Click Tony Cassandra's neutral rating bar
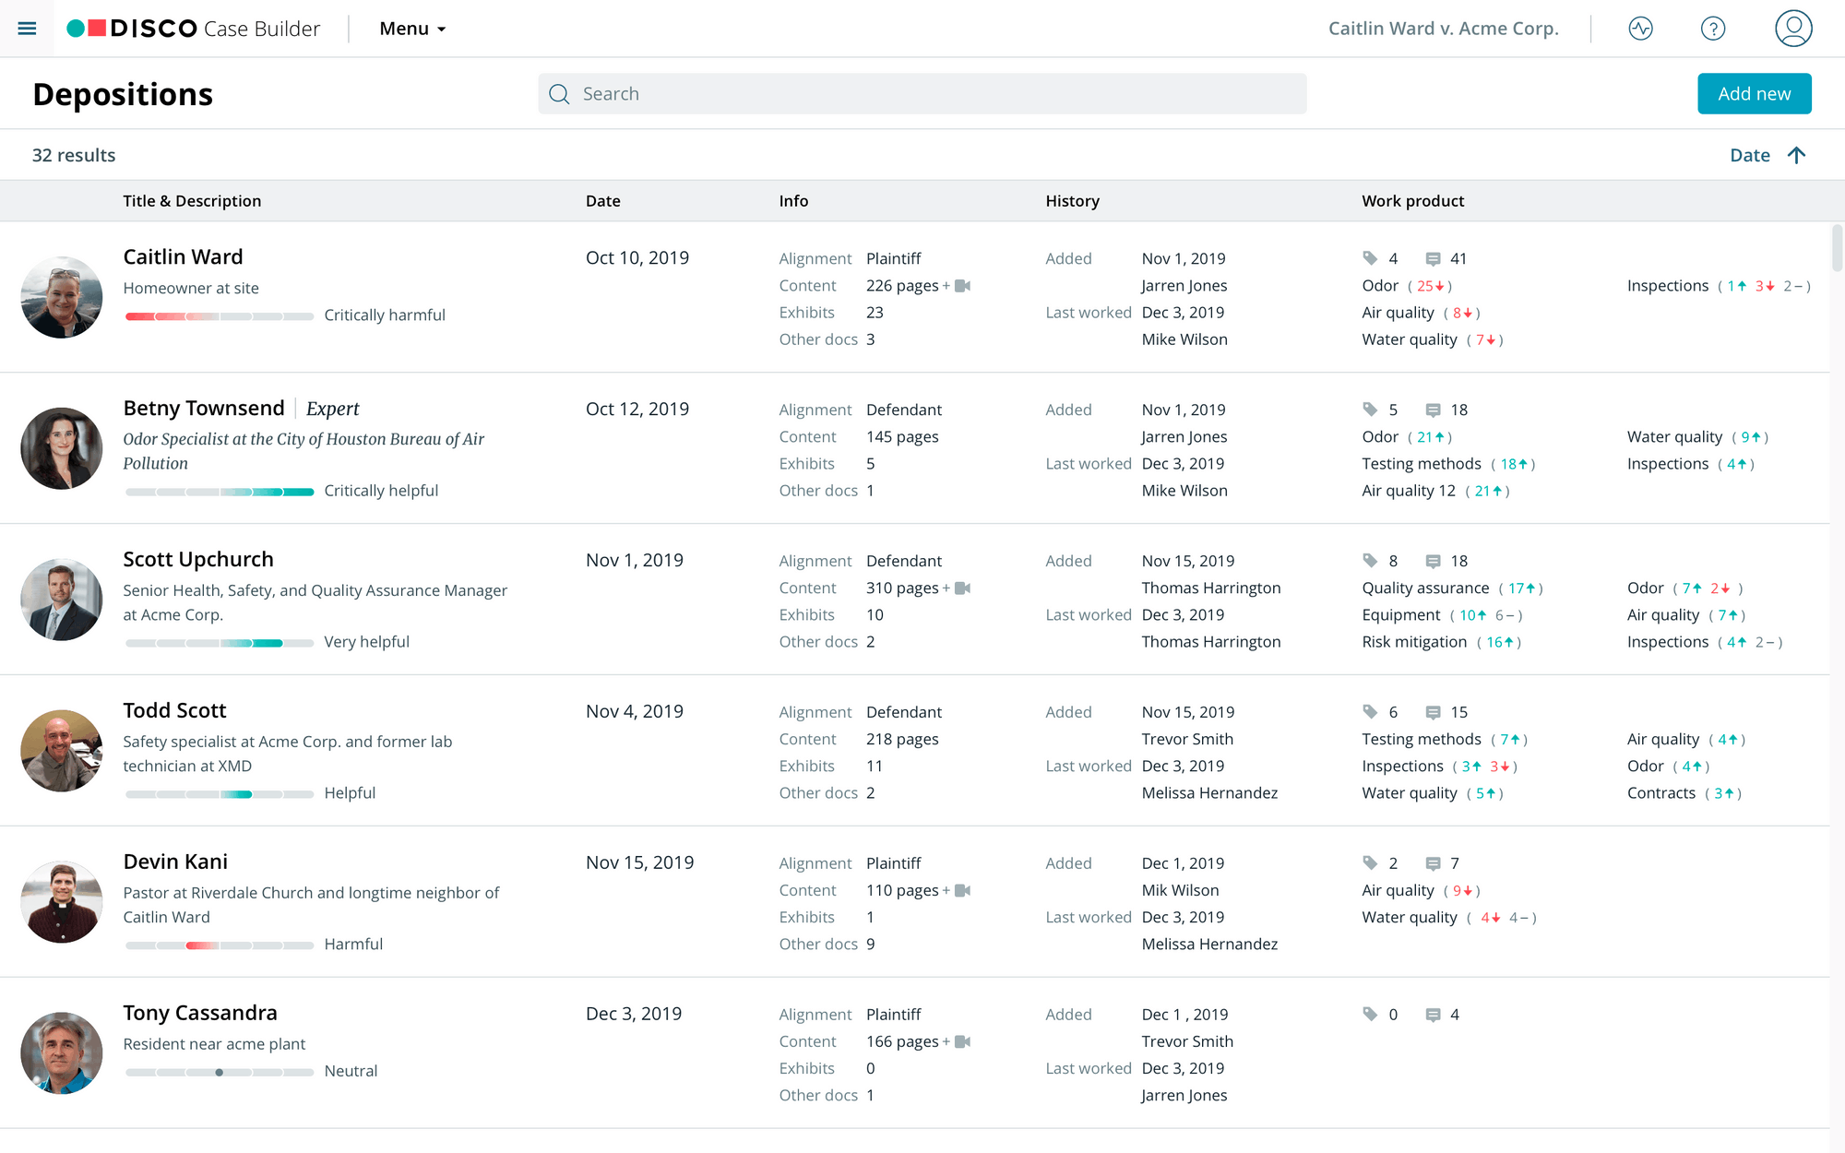This screenshot has width=1845, height=1153. coord(220,1072)
